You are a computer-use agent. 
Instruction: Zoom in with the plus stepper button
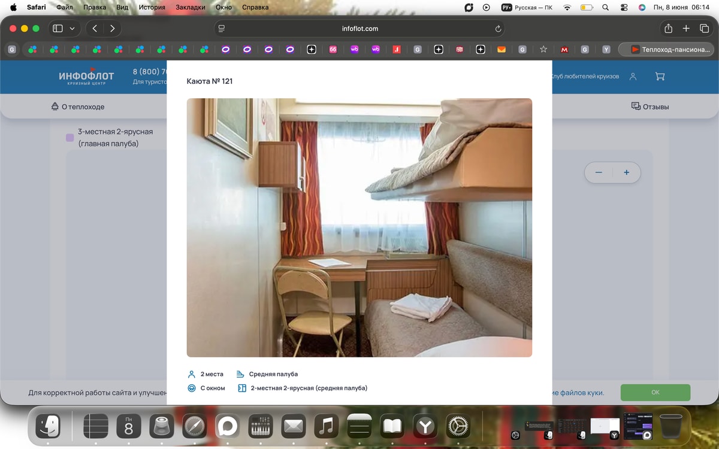coord(627,172)
